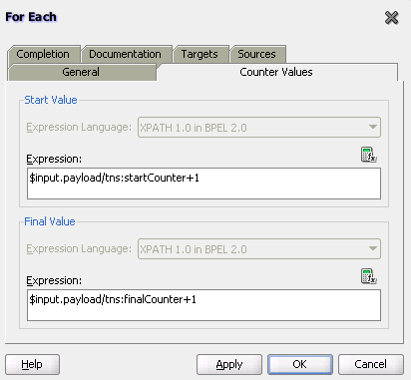Select the Counter Values tab

(276, 72)
